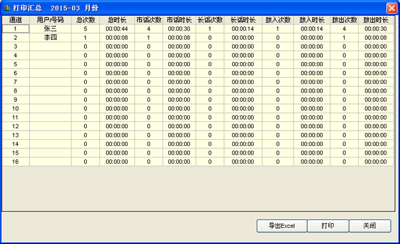Image resolution: width=400 pixels, height=244 pixels.
Task: Click 拨出次数 value 4 in 张三 row
Action: tap(344, 29)
